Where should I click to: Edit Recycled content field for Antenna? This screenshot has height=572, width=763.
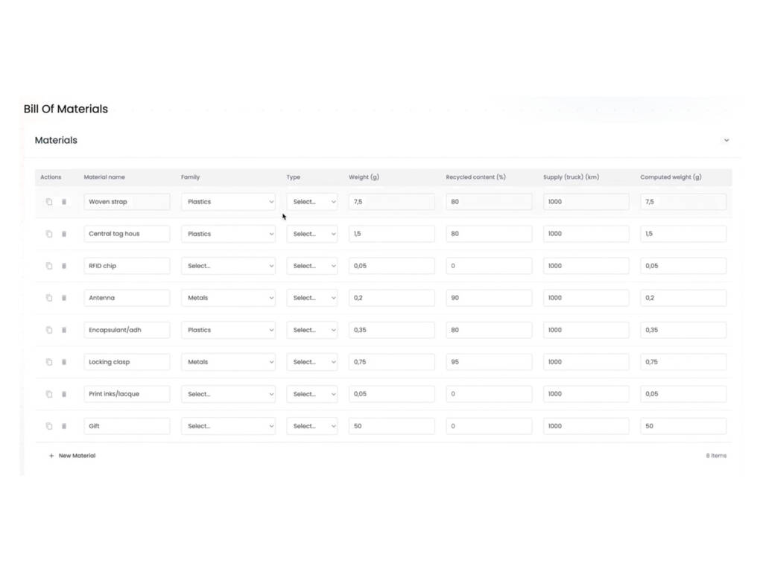pyautogui.click(x=489, y=298)
